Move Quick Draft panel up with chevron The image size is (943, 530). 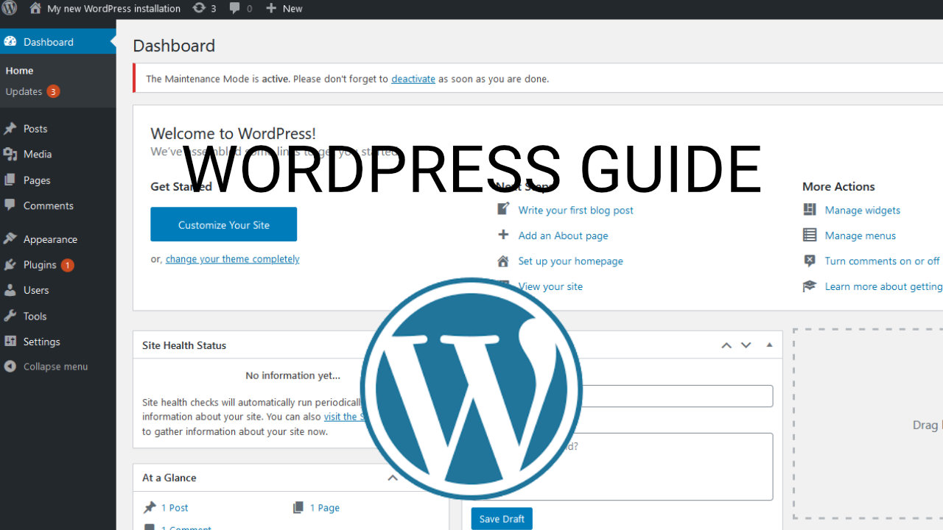click(726, 345)
